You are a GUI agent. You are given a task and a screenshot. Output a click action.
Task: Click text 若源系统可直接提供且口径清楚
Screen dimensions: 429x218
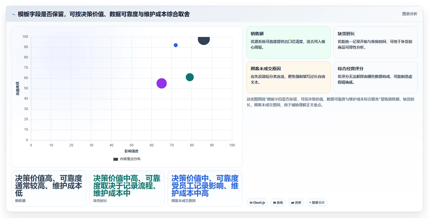pos(288,44)
